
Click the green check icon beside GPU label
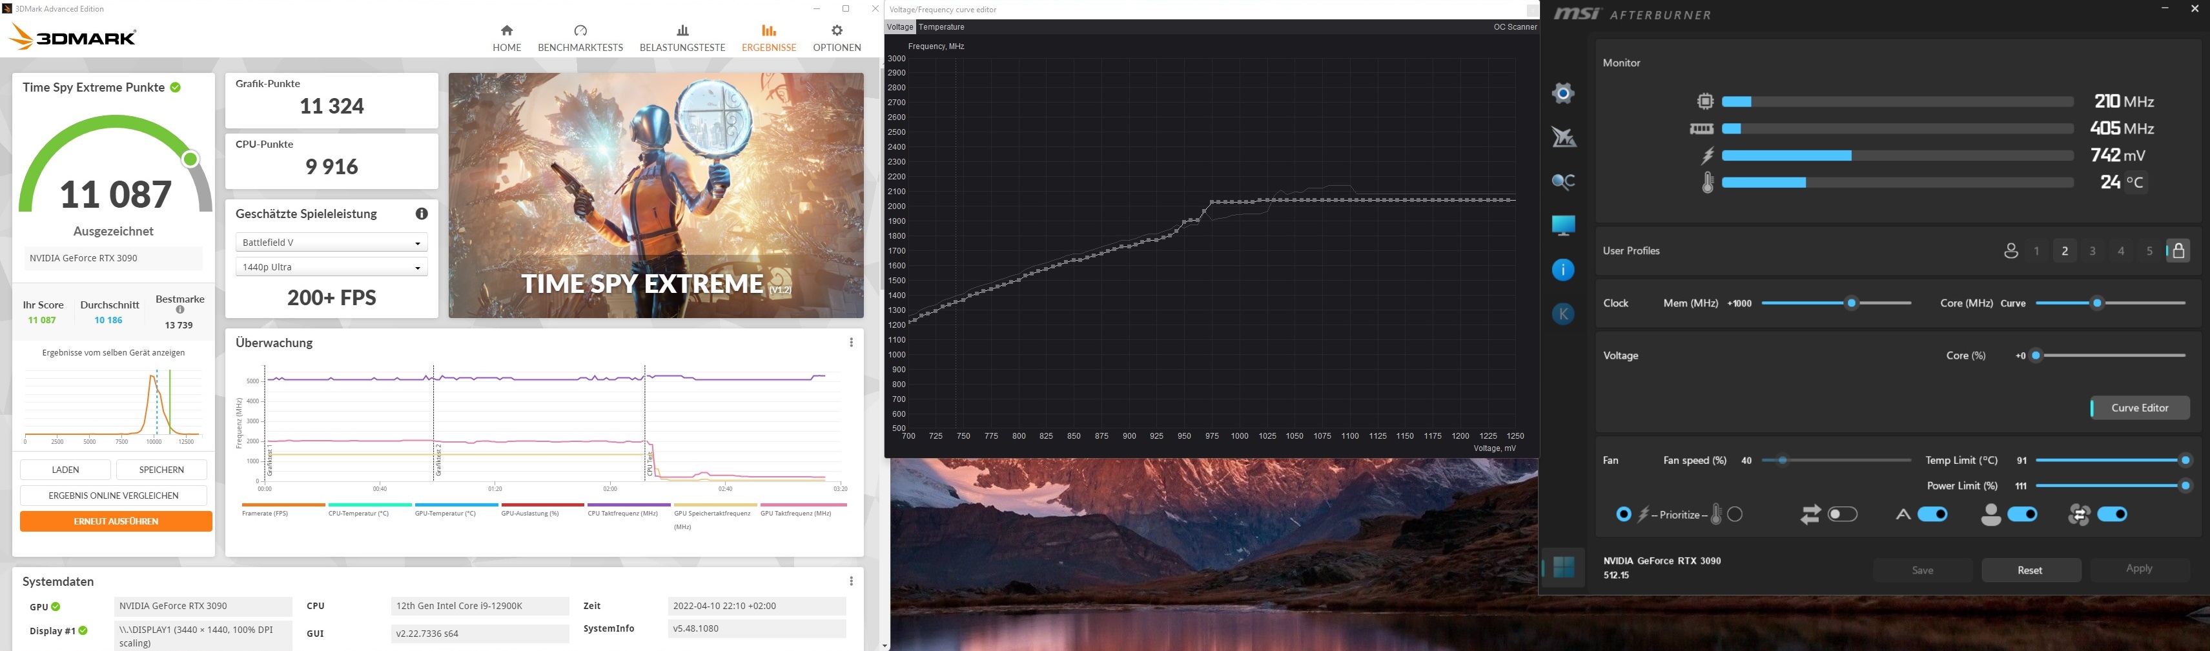pyautogui.click(x=56, y=606)
